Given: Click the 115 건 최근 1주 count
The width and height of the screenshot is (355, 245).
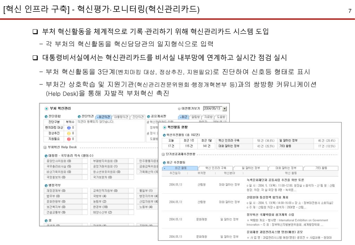Looking at the screenshot, I should [189, 146].
